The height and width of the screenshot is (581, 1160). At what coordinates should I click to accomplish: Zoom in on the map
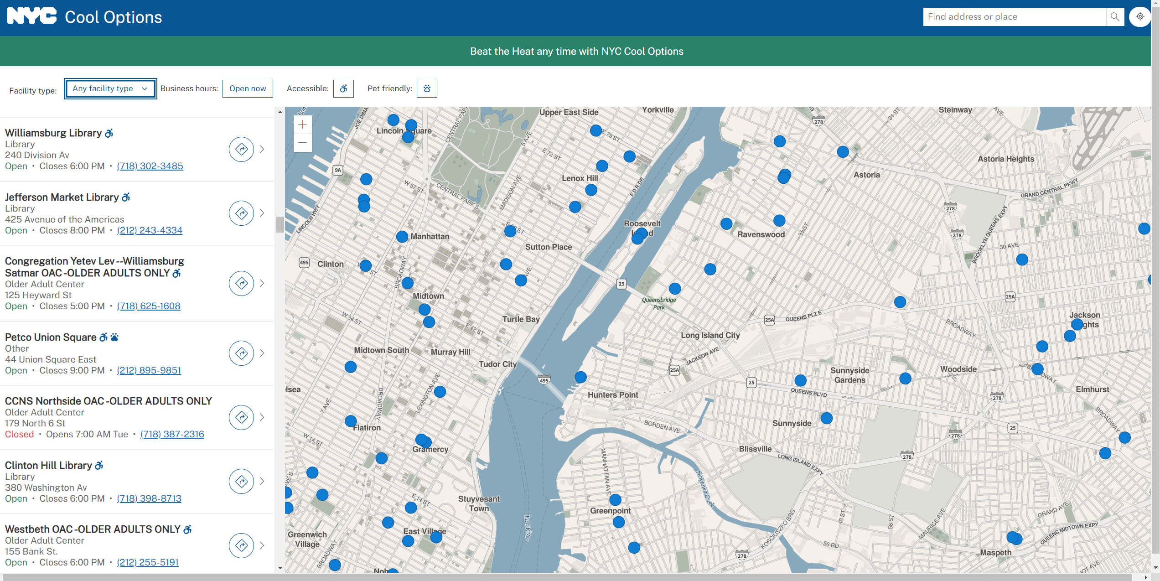[302, 124]
